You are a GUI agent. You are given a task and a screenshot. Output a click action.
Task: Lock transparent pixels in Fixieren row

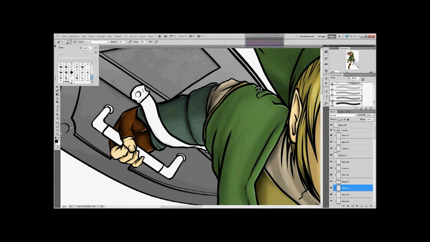click(339, 119)
